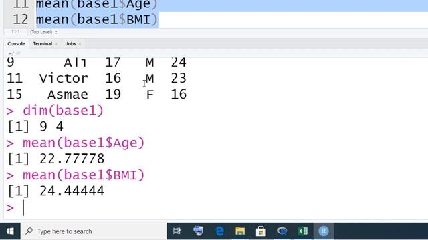Click the mean(base1$BMI) console command
The height and width of the screenshot is (240, 428).
pyautogui.click(x=83, y=175)
